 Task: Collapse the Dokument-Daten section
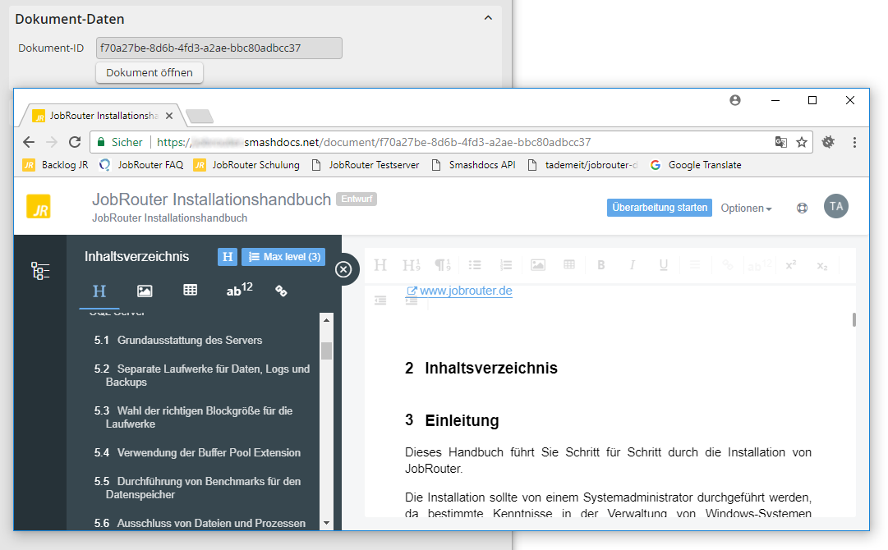pos(488,18)
